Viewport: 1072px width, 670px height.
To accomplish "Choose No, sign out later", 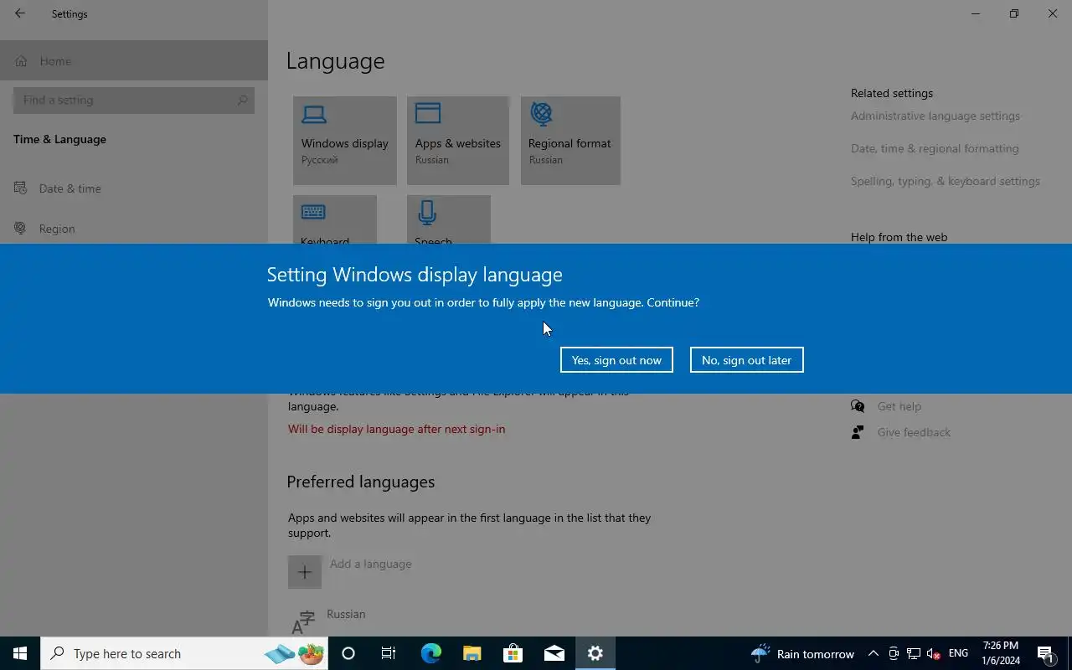I will click(x=746, y=360).
